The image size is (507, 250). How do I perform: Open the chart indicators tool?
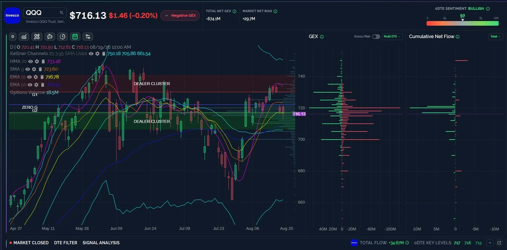[24, 37]
